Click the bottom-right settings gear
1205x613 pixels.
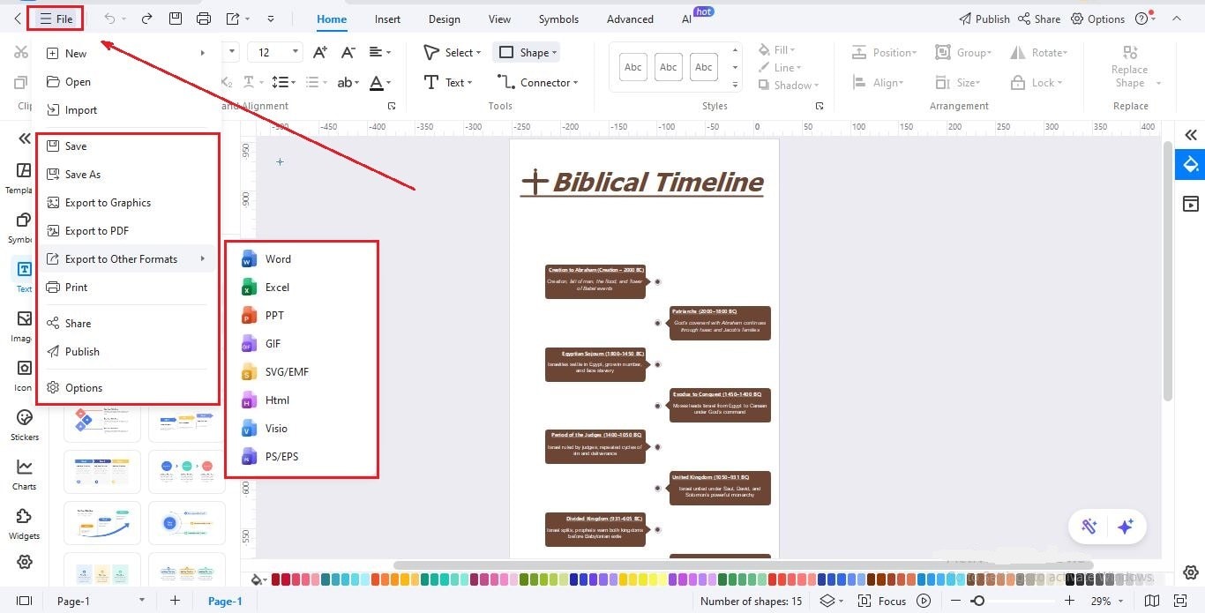tap(1190, 572)
